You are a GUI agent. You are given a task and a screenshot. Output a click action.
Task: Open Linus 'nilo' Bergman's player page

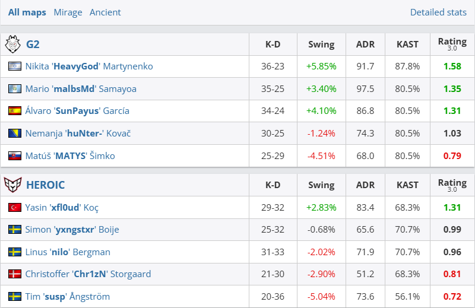tap(68, 252)
